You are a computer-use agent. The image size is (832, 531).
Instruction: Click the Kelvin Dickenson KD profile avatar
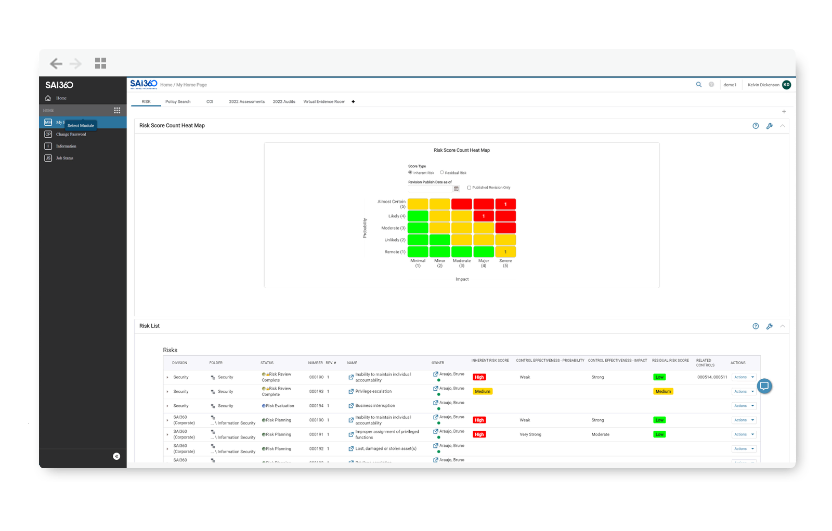coord(787,84)
